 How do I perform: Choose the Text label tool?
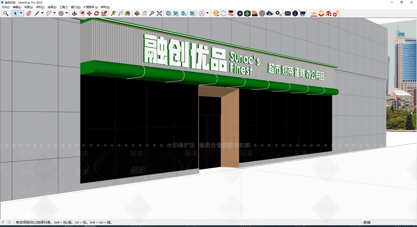(121, 14)
